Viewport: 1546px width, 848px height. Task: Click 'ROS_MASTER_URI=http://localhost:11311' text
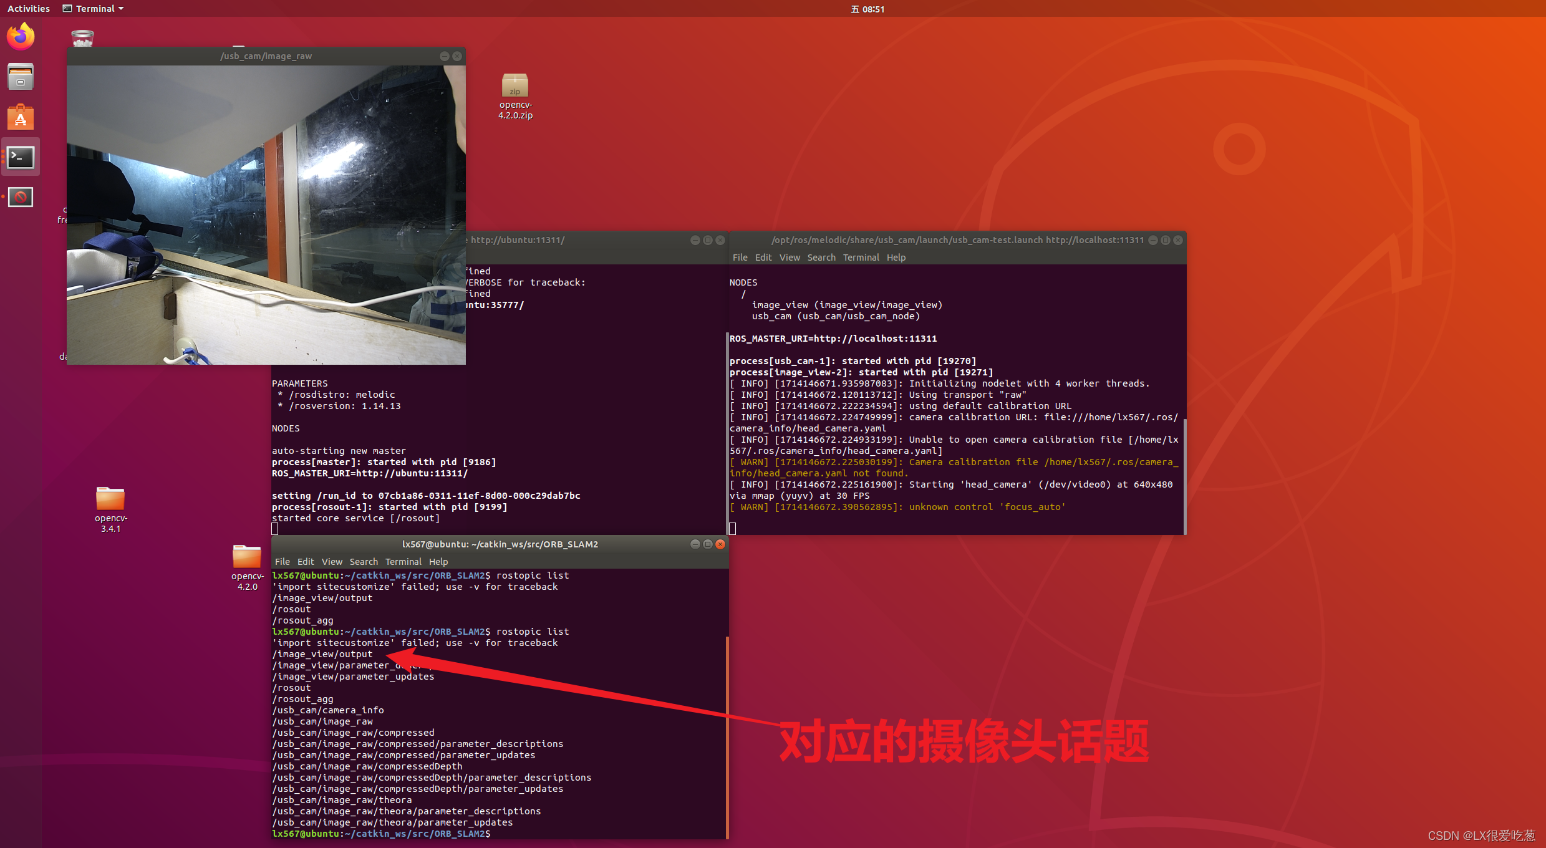point(833,339)
